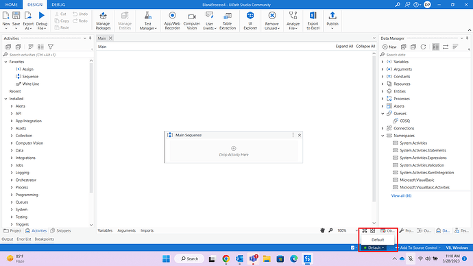Viewport: 473px width, 266px height.
Task: Click New in Data Manager
Action: (x=389, y=47)
